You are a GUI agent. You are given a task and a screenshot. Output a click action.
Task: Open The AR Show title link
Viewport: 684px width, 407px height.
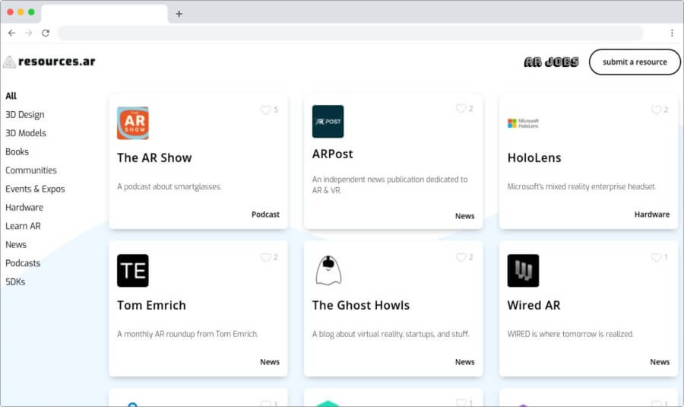coord(154,157)
